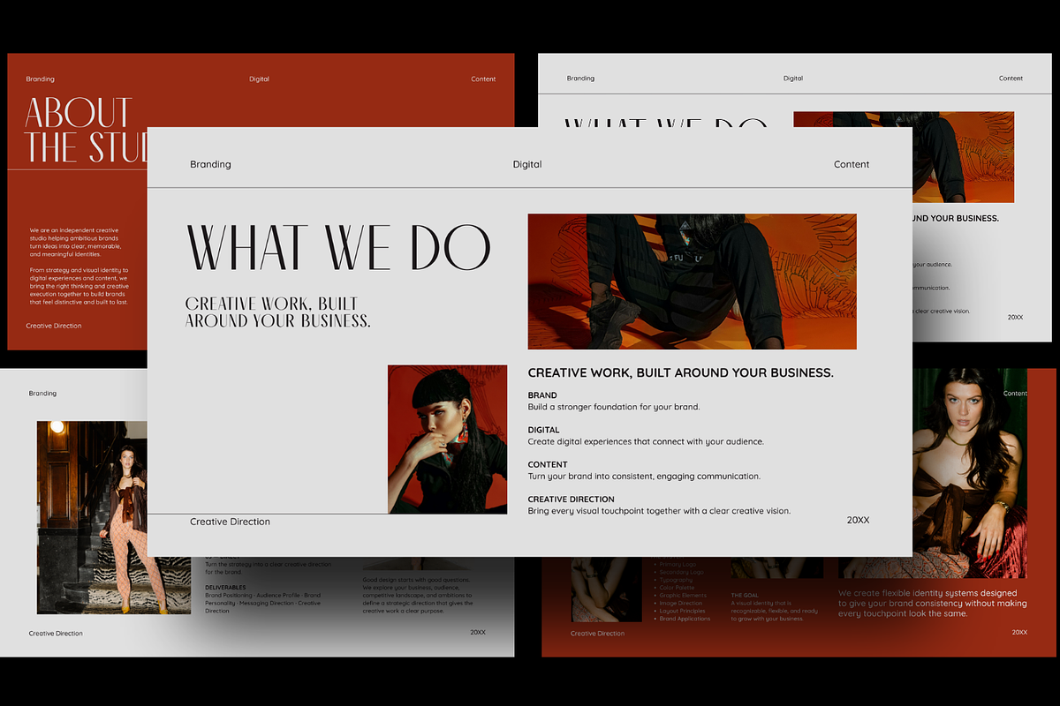1060x706 pixels.
Task: Click the bold "DIGITAL" heading in the services list
Action: click(x=543, y=430)
